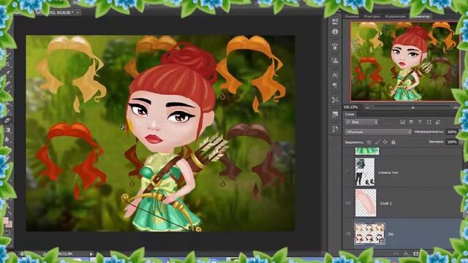Show the hidden 'стрелы тип' layer
Image resolution: width=468 pixels, height=263 pixels.
348,172
